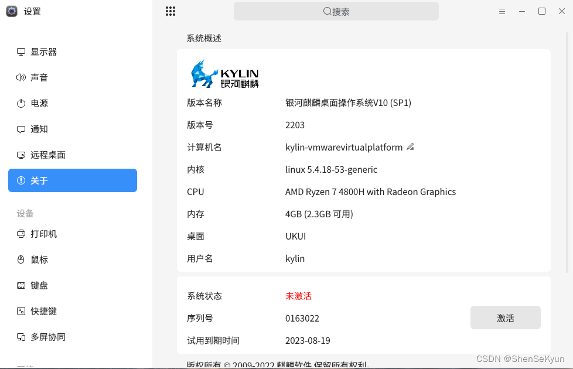Click the serial number 0163022
Image resolution: width=573 pixels, height=369 pixels.
point(302,318)
